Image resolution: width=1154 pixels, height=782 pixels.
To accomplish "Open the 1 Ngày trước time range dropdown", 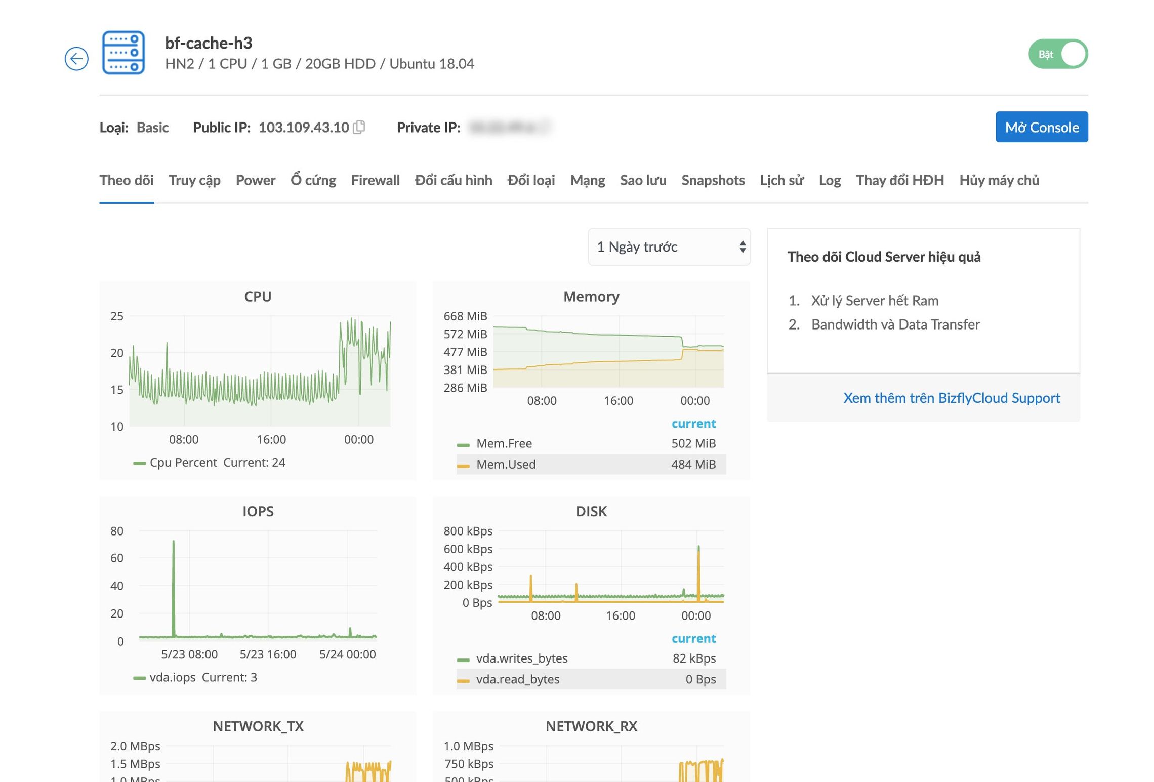I will pos(669,247).
